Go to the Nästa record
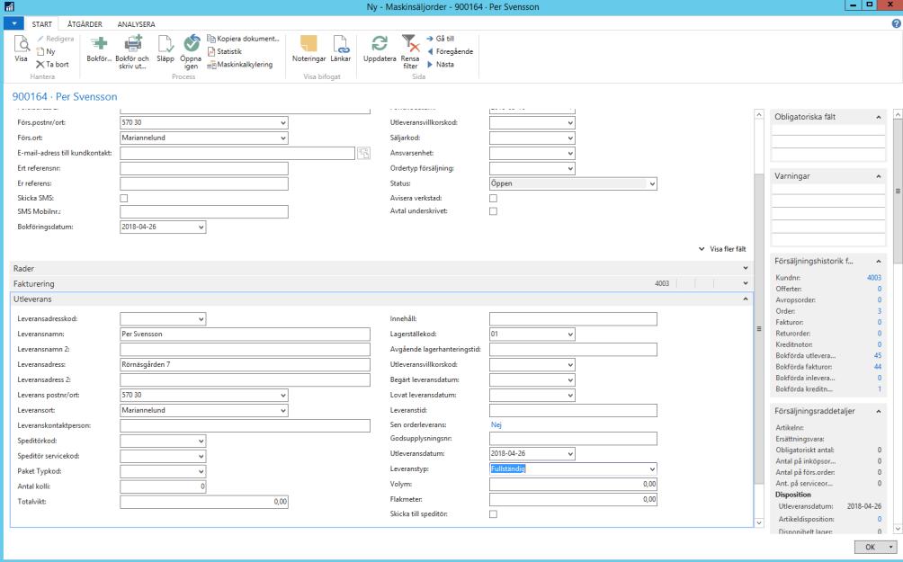This screenshot has height=562, width=903. (x=440, y=64)
